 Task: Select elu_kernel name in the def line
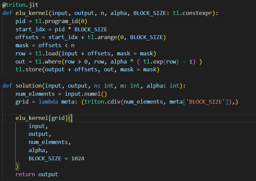point(32,13)
